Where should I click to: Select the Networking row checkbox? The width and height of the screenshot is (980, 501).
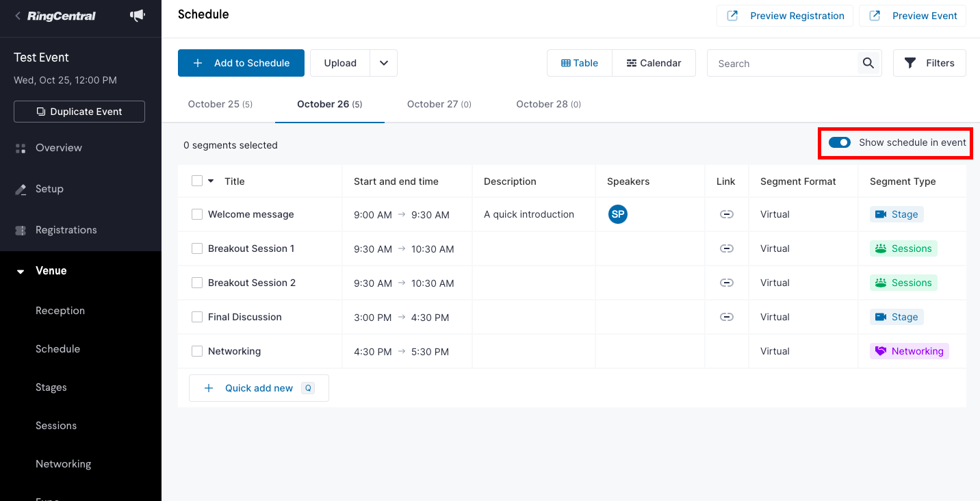point(197,351)
